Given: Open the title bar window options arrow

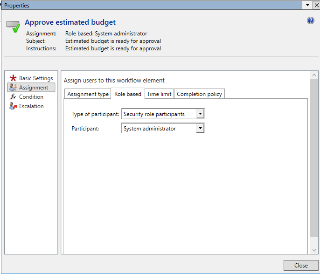Looking at the screenshot, I should tap(307, 5).
